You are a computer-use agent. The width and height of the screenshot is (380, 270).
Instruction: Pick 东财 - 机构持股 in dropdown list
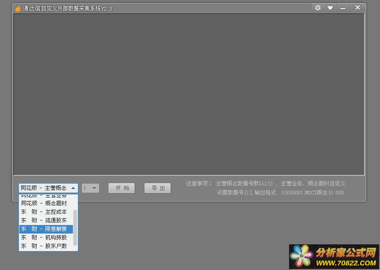tap(46, 237)
